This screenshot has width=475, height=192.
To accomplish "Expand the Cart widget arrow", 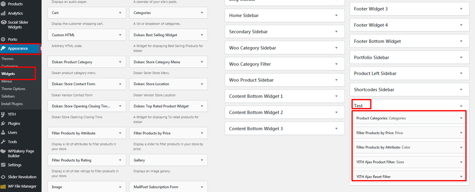I will 120,13.
